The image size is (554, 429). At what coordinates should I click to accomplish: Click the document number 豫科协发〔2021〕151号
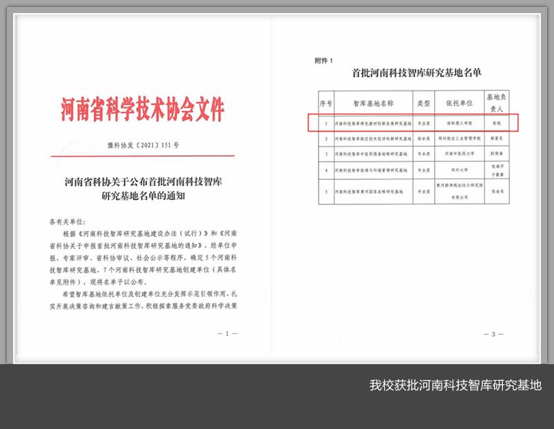(143, 146)
